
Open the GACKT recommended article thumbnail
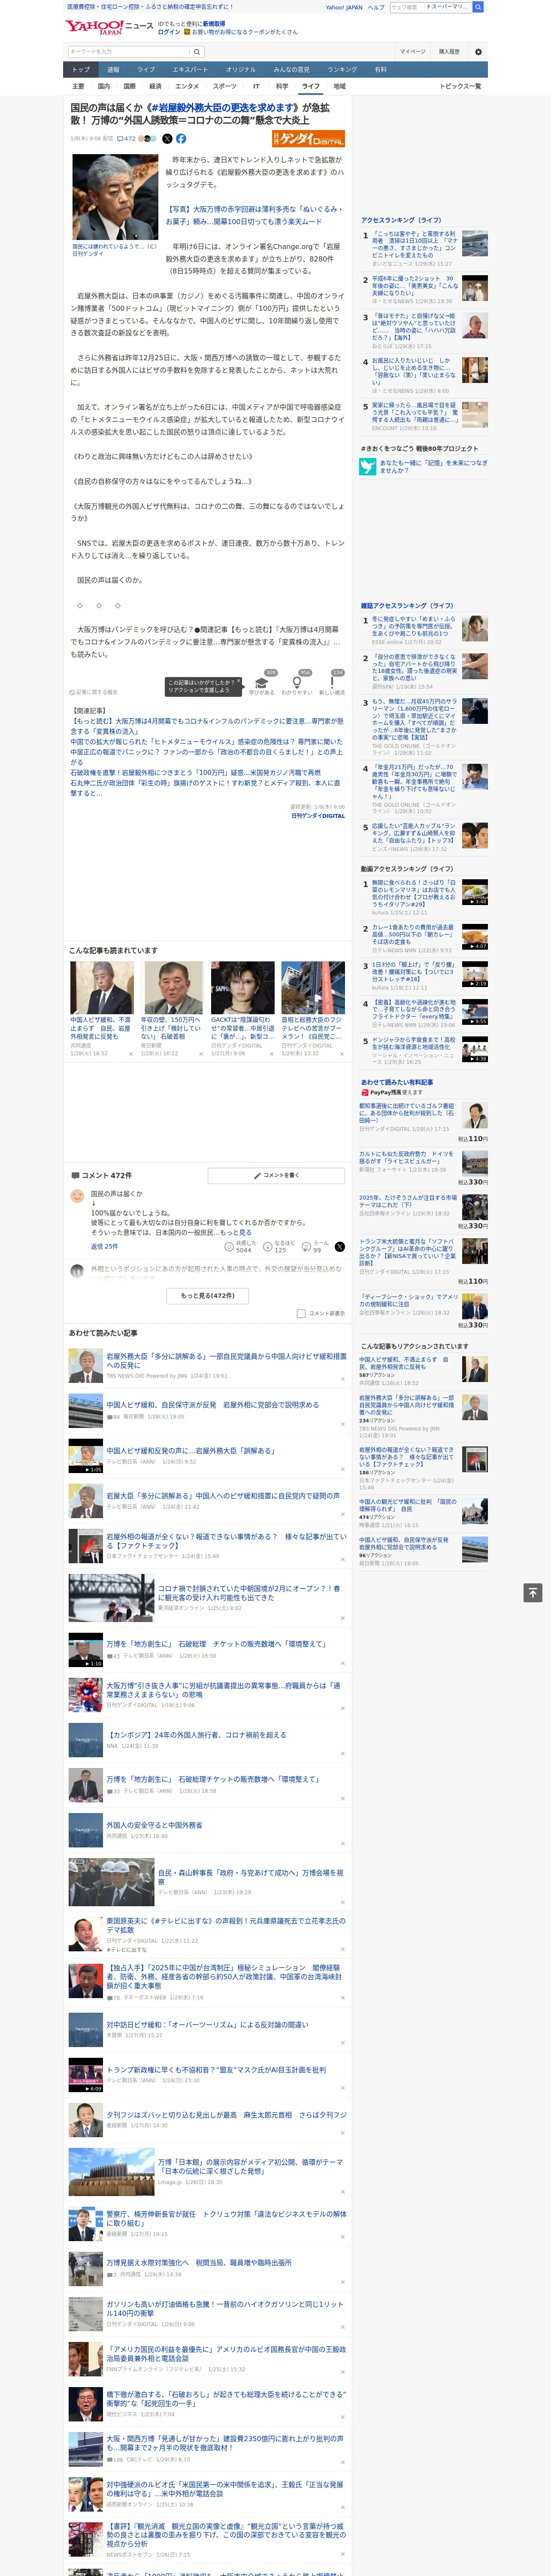coord(243,988)
